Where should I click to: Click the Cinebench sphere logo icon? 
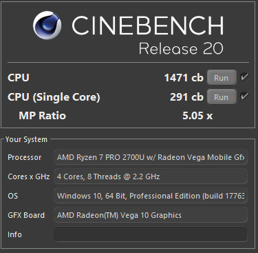[x=47, y=26]
